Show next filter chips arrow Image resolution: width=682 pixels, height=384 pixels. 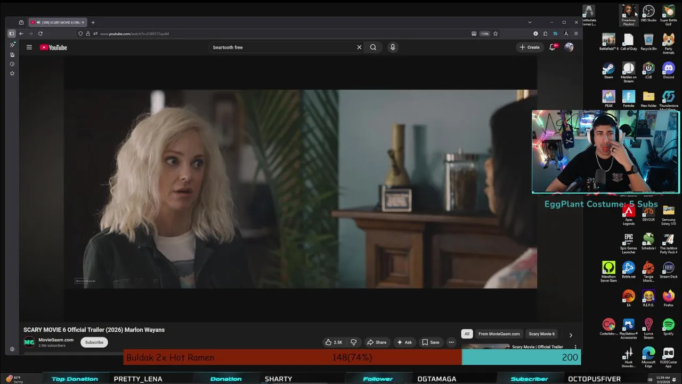click(x=571, y=335)
